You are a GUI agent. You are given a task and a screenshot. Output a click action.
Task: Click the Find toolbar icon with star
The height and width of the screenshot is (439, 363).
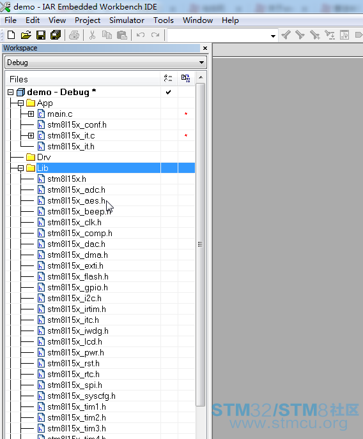click(x=315, y=35)
